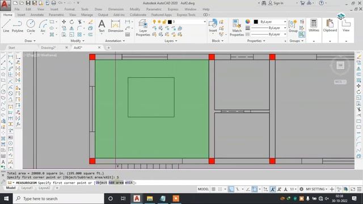The height and width of the screenshot is (204, 363).
Task: Toggle object snap in status bar
Action: click(255, 189)
